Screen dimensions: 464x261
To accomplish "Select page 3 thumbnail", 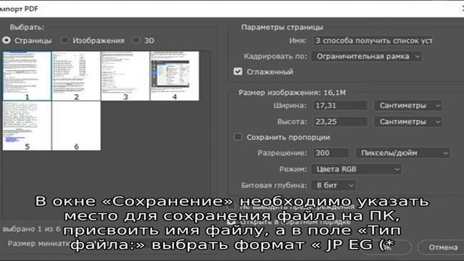I will click(125, 76).
